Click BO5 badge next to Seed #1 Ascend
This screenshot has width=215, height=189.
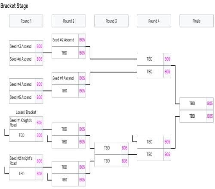[x=82, y=78]
